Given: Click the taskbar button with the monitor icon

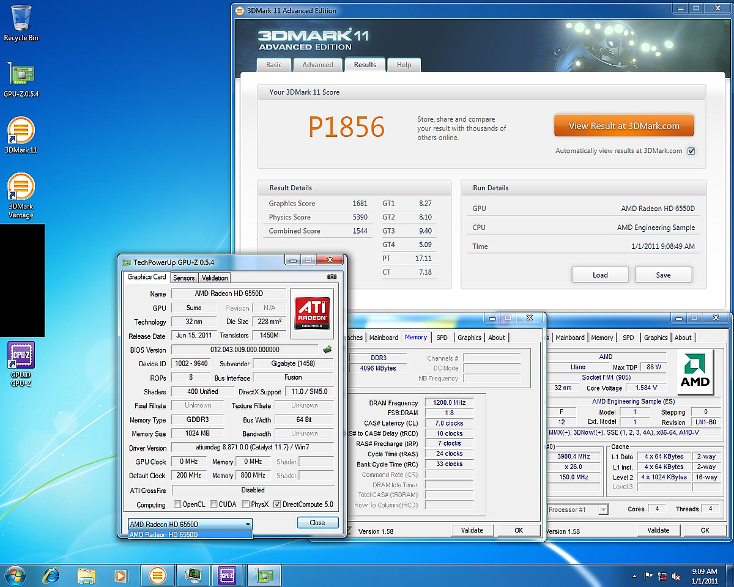Looking at the screenshot, I should 193,575.
